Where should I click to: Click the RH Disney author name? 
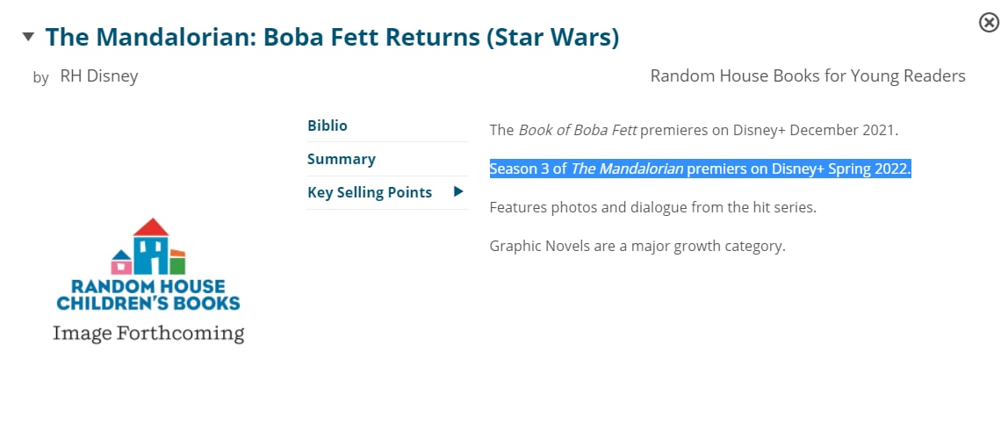[x=98, y=76]
